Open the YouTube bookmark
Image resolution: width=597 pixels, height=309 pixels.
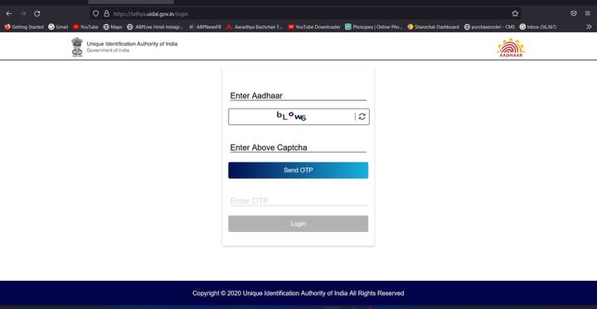tap(85, 27)
